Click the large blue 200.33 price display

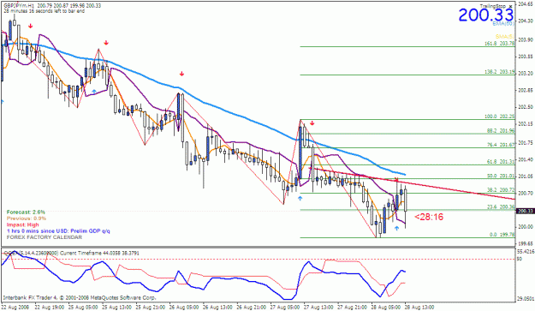tap(486, 15)
